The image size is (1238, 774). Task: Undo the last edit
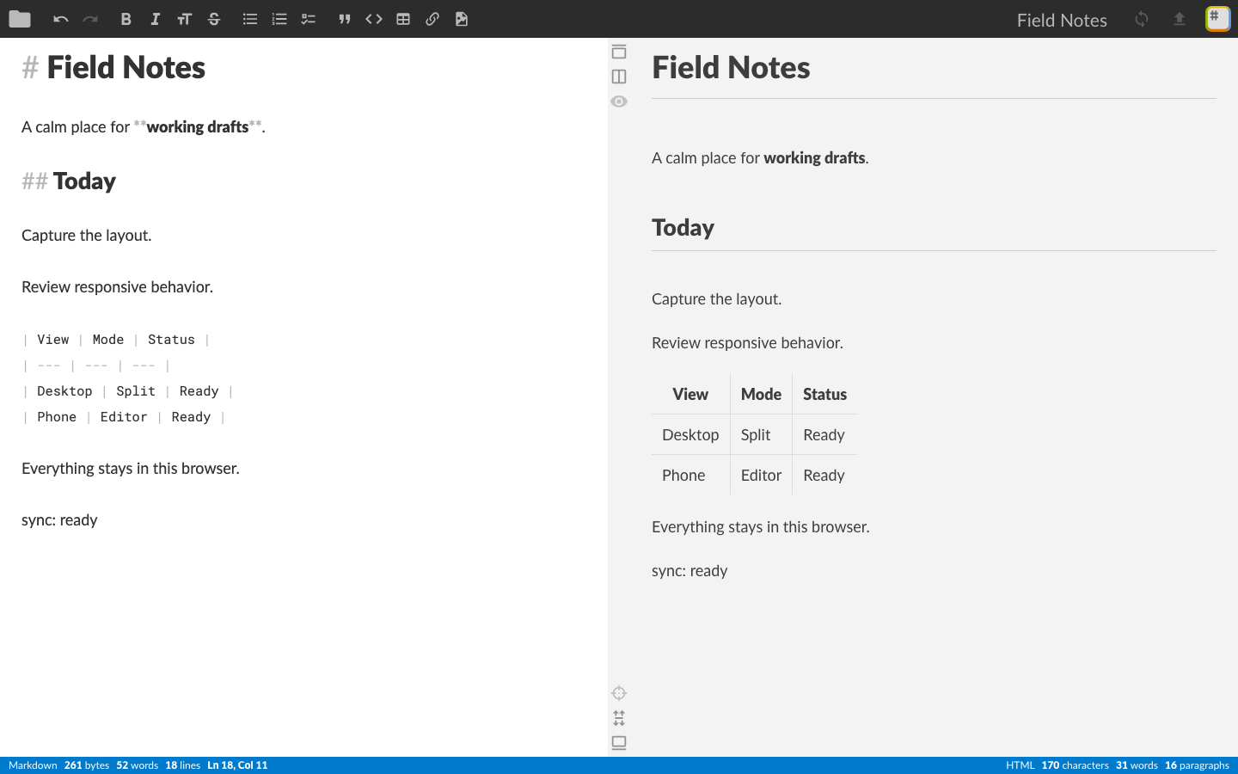tap(60, 19)
